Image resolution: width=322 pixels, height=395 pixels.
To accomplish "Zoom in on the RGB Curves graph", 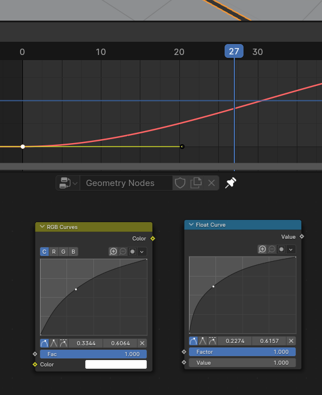I will coord(113,251).
